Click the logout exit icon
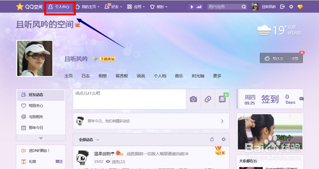319x169 pixels. click(x=282, y=7)
